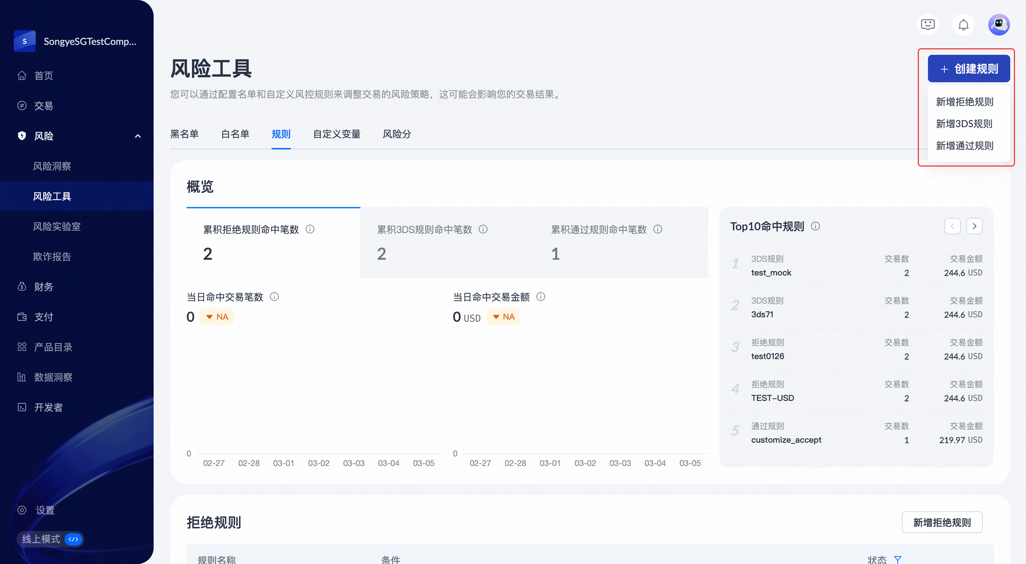Click the user avatar icon
Screen dimensions: 1026x564
coord(999,25)
